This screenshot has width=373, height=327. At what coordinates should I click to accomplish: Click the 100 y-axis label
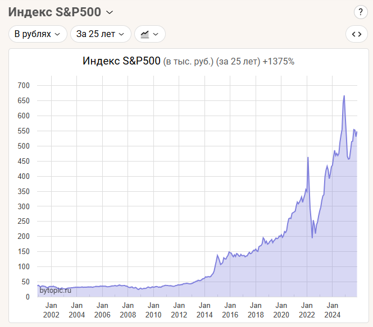click(24, 266)
